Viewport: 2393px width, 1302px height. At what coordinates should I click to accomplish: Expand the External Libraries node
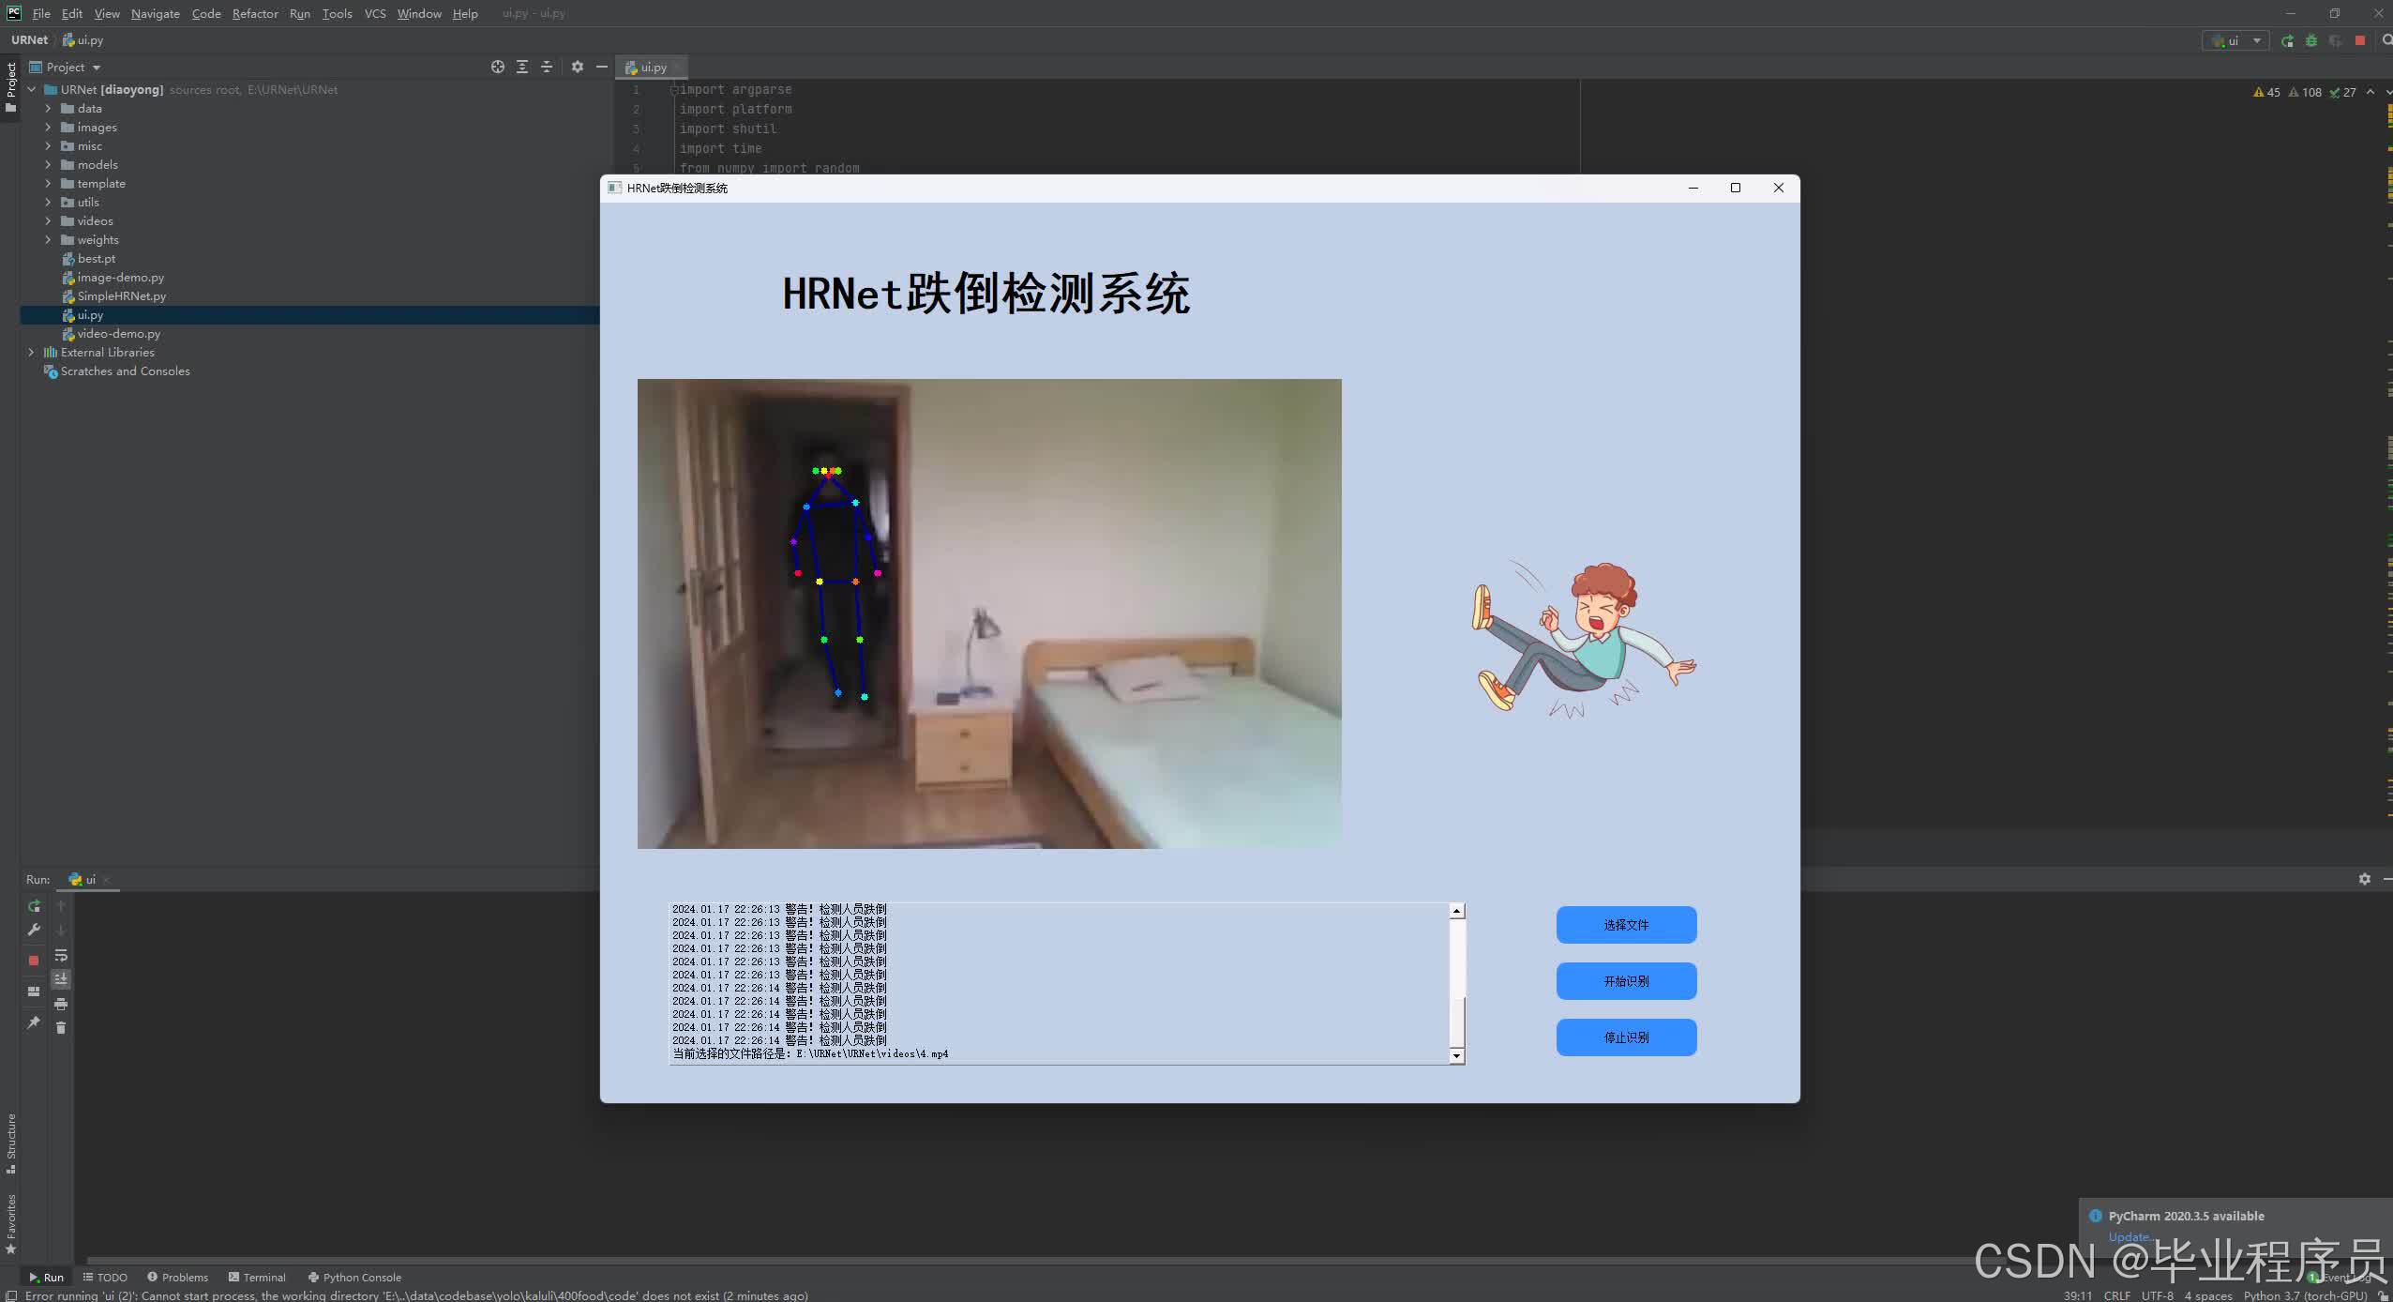[x=31, y=353]
